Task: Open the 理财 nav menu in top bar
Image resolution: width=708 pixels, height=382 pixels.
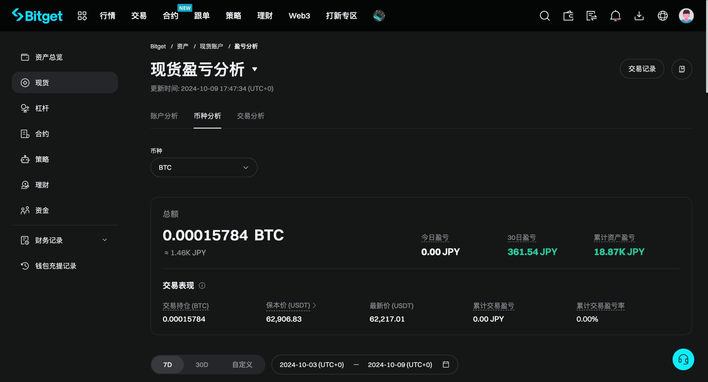Action: pos(265,15)
